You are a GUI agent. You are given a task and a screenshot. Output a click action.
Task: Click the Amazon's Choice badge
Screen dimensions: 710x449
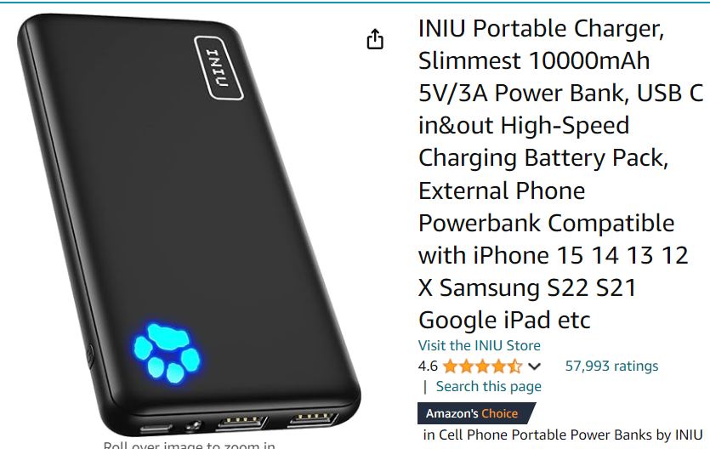click(476, 413)
